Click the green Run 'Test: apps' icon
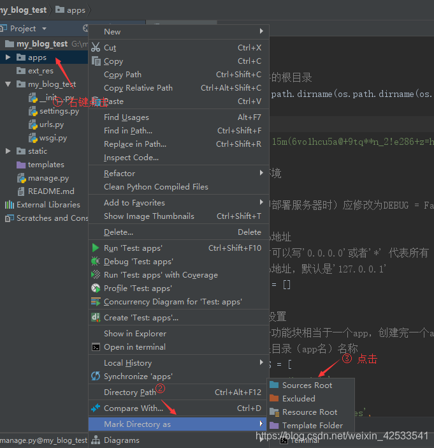Image resolution: width=434 pixels, height=448 pixels. pyautogui.click(x=96, y=248)
